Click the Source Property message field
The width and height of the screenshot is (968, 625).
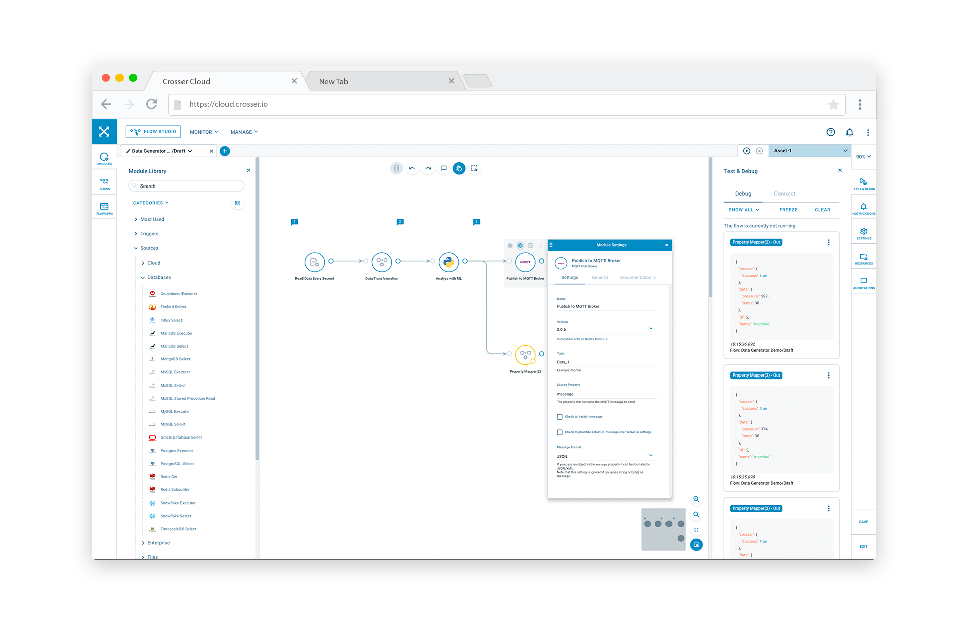point(607,394)
